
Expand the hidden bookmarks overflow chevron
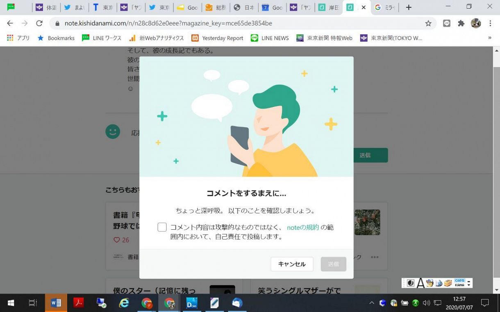(x=489, y=38)
